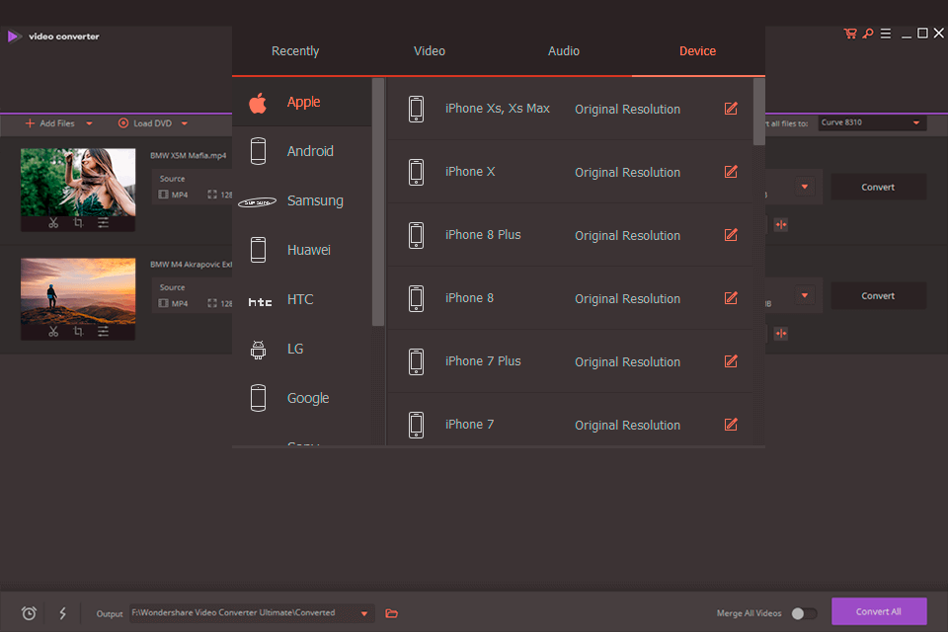This screenshot has height=632, width=948.
Task: Switch to the Recently tab
Action: point(295,50)
